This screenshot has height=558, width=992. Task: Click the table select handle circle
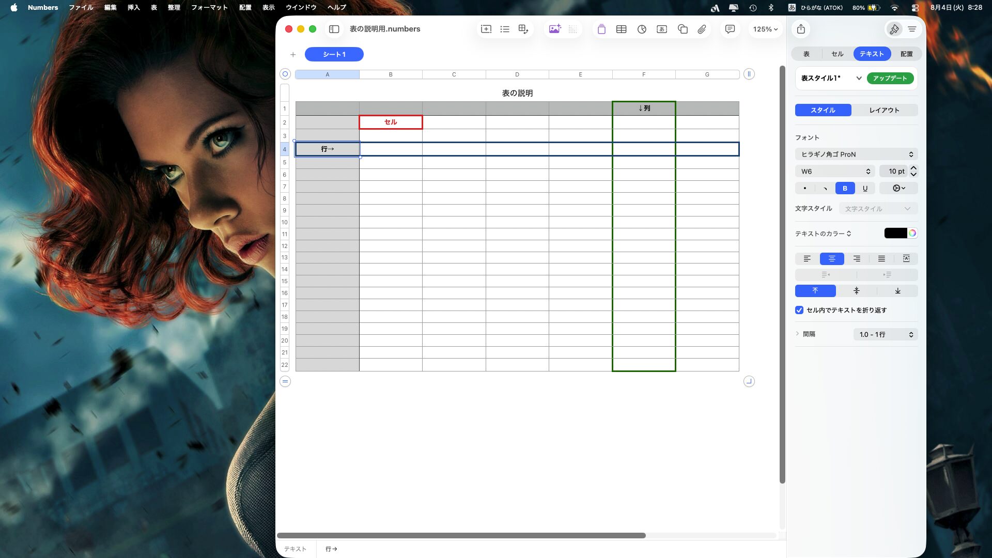pyautogui.click(x=285, y=74)
